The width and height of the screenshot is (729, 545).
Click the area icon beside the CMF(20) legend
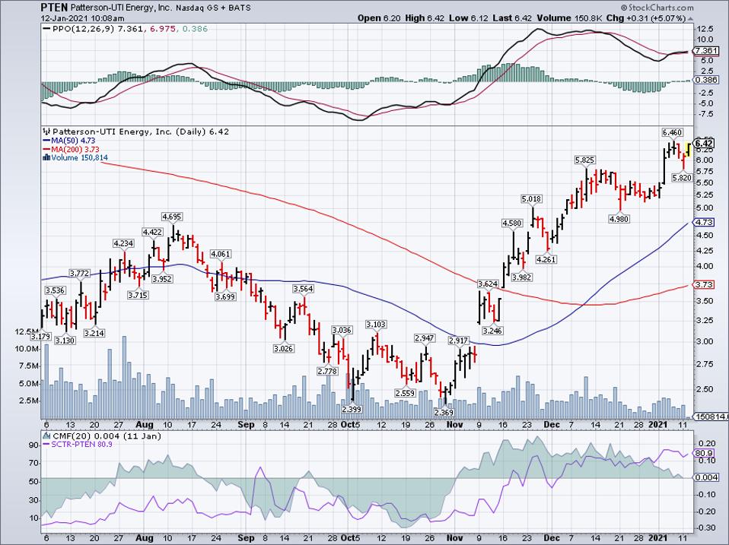[46, 436]
